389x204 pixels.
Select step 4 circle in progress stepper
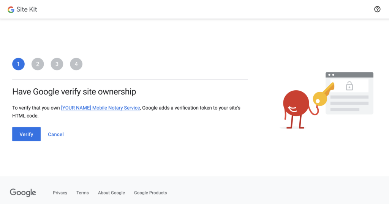click(76, 64)
